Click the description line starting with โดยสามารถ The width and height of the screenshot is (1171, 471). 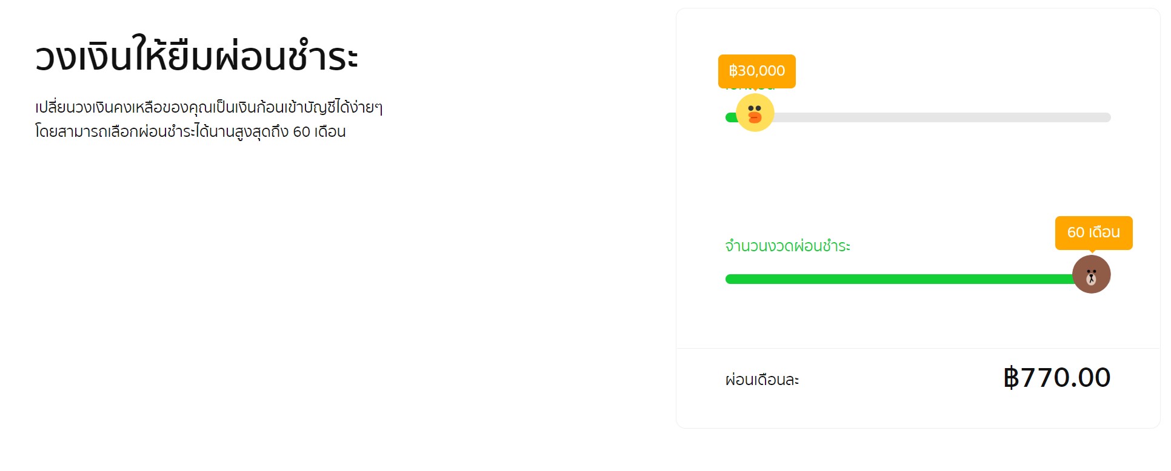coord(190,131)
